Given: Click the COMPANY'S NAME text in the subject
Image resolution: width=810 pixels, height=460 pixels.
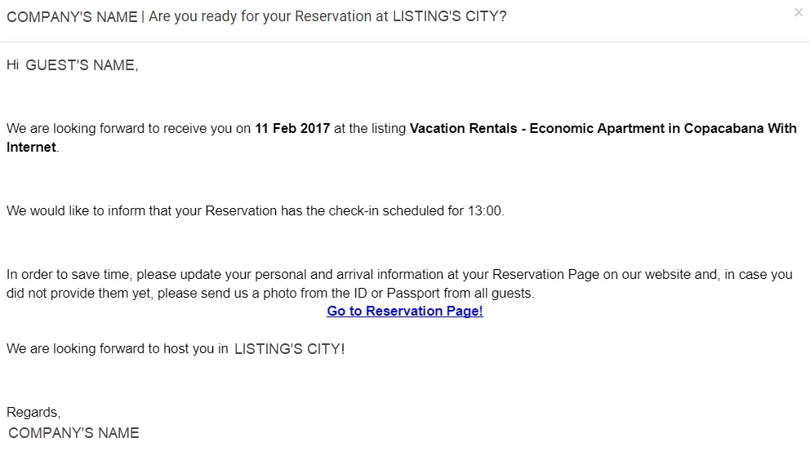Looking at the screenshot, I should click(72, 17).
